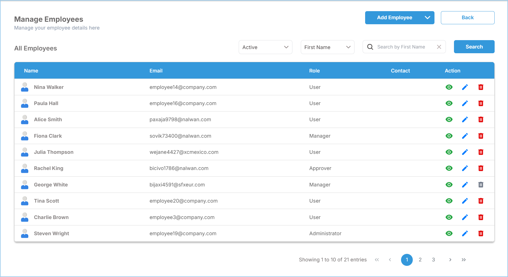Clear the search field with the X icon
Viewport: 508px width, 277px height.
tap(439, 47)
